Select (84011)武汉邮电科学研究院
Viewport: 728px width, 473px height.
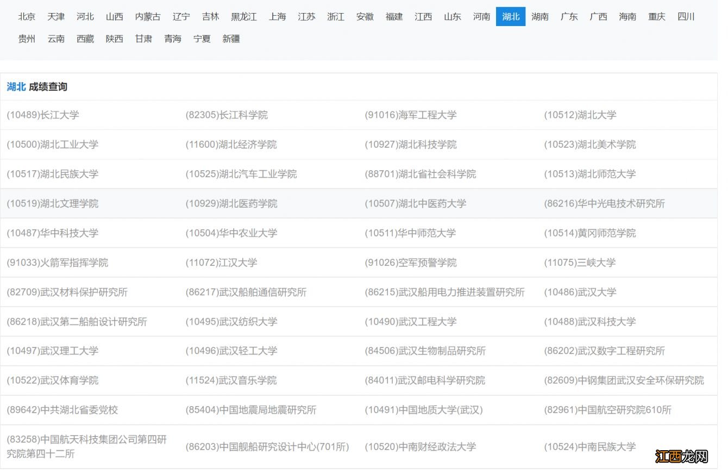coord(425,381)
